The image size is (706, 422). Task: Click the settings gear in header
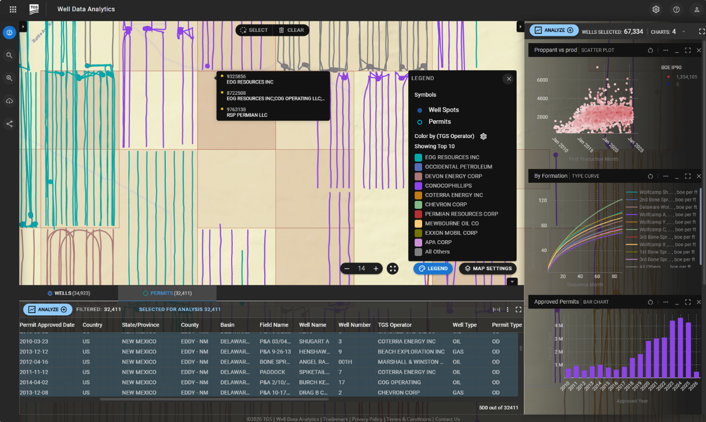[656, 10]
